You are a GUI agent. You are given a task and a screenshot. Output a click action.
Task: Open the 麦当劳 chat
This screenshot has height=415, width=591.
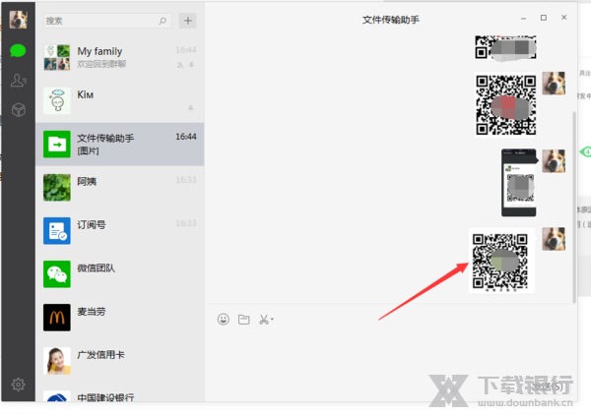coord(120,318)
